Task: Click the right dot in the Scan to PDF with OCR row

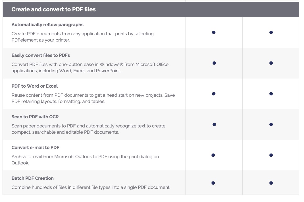Action: (271, 125)
